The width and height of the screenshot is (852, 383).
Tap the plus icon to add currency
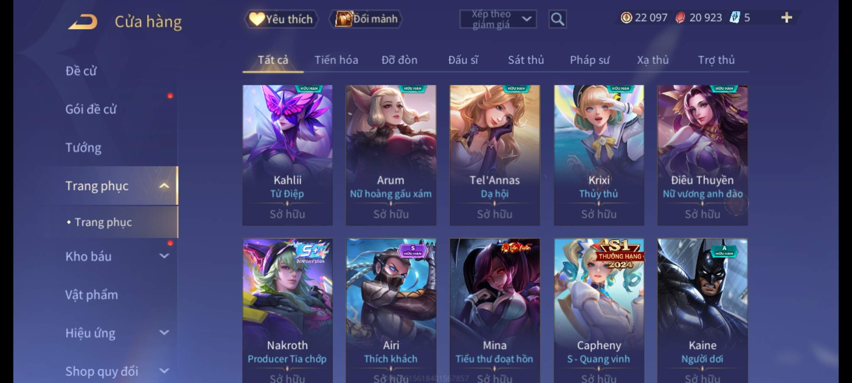tap(787, 17)
